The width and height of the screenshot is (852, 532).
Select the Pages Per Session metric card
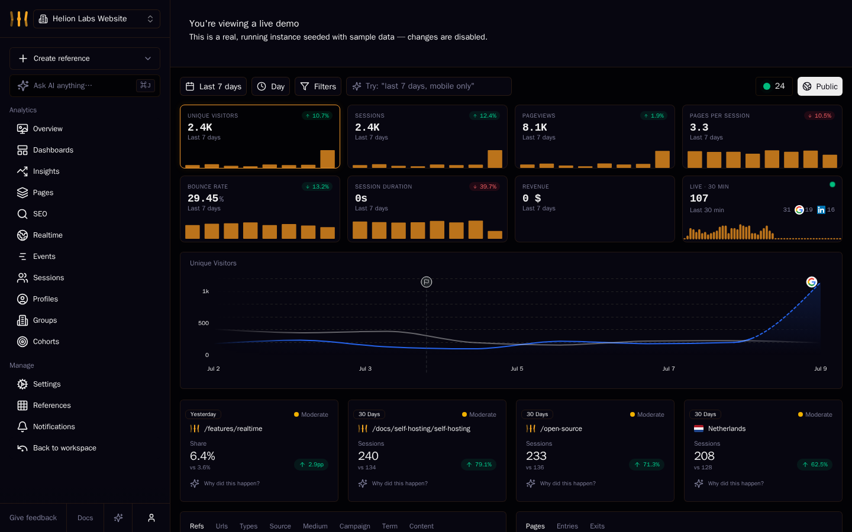(x=762, y=137)
